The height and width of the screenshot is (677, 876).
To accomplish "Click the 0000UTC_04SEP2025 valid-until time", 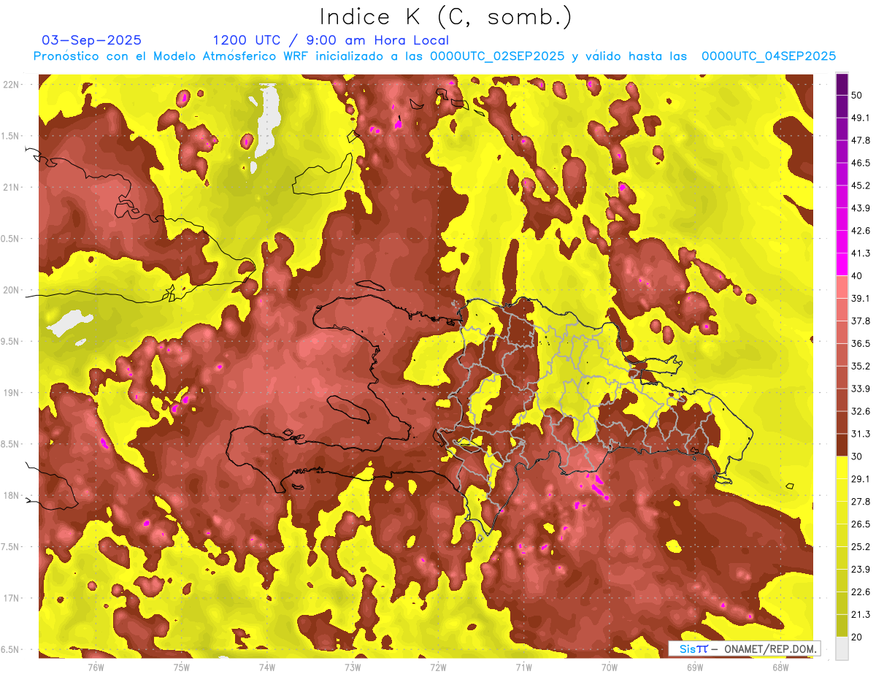I will 768,56.
